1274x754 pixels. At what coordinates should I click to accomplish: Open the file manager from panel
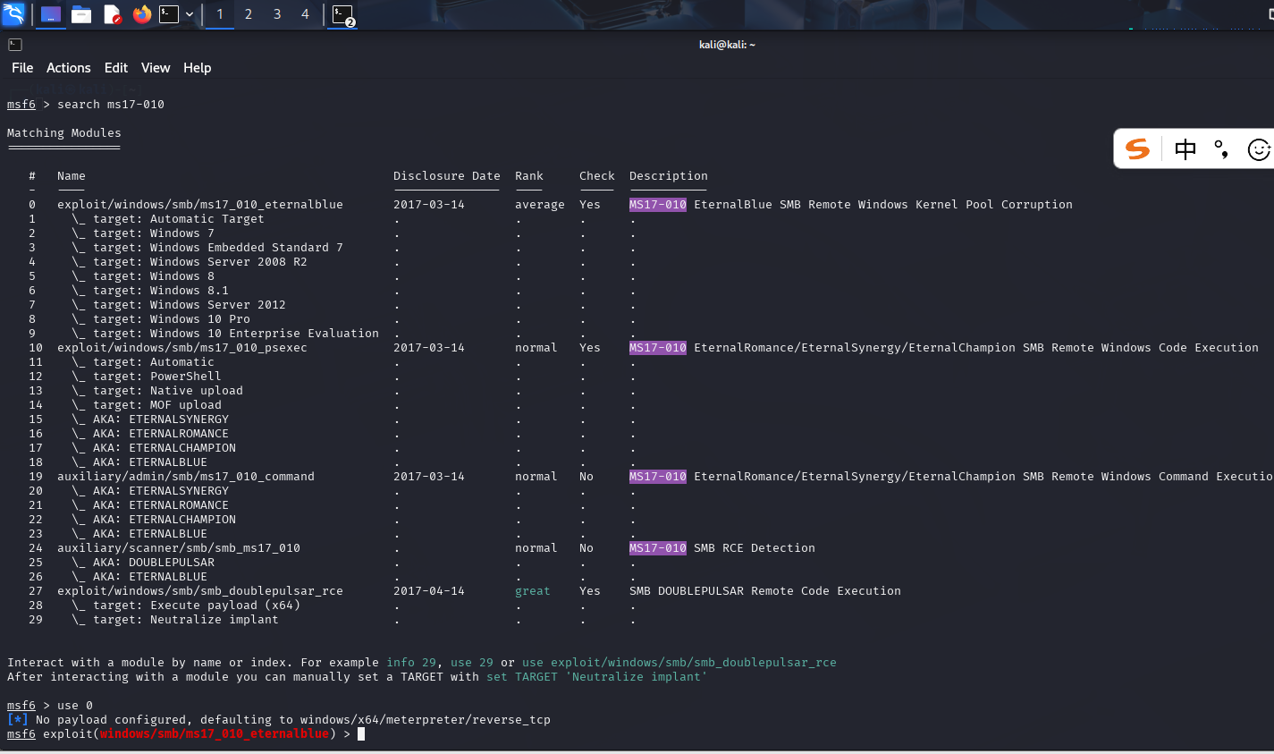(81, 14)
